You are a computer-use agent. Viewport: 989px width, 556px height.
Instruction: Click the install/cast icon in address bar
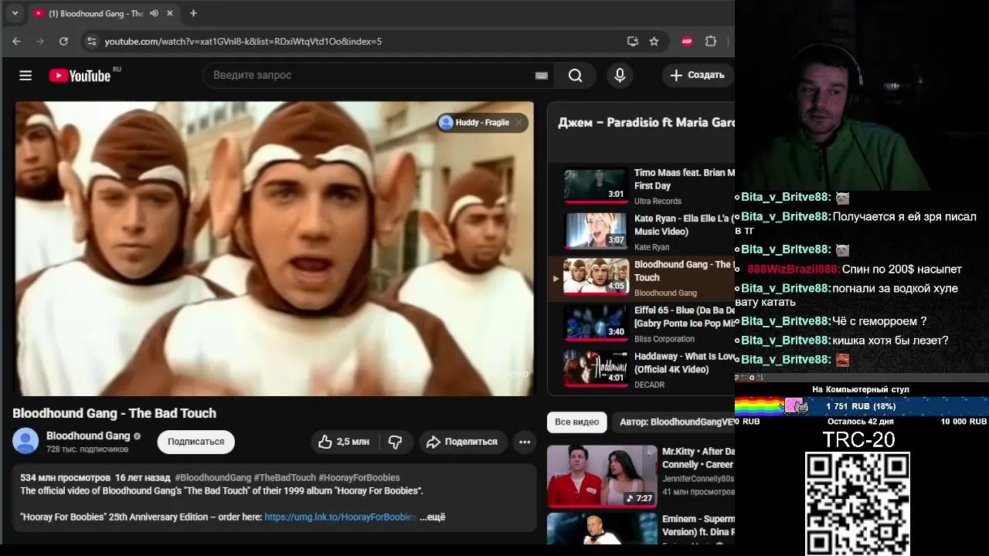[633, 41]
